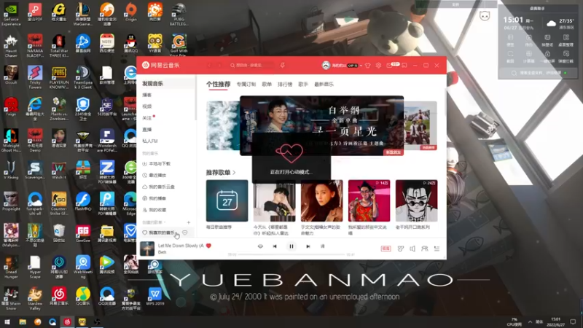Viewport: 583px width, 328px height.
Task: Show lyrics with the 词 button
Action: click(x=322, y=246)
